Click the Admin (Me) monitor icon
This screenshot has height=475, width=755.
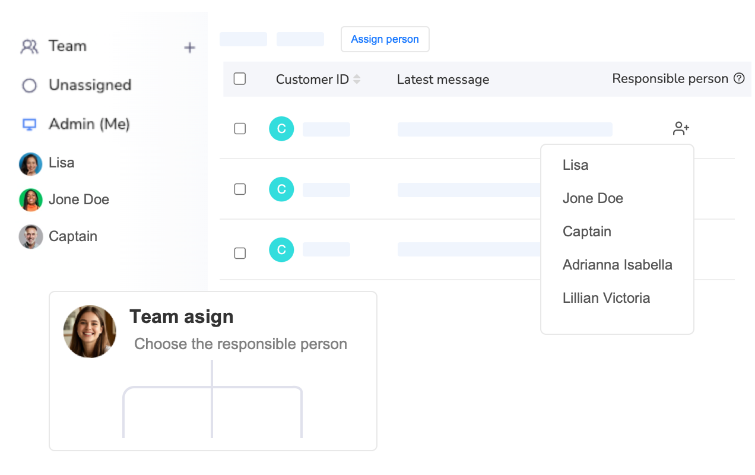[28, 124]
